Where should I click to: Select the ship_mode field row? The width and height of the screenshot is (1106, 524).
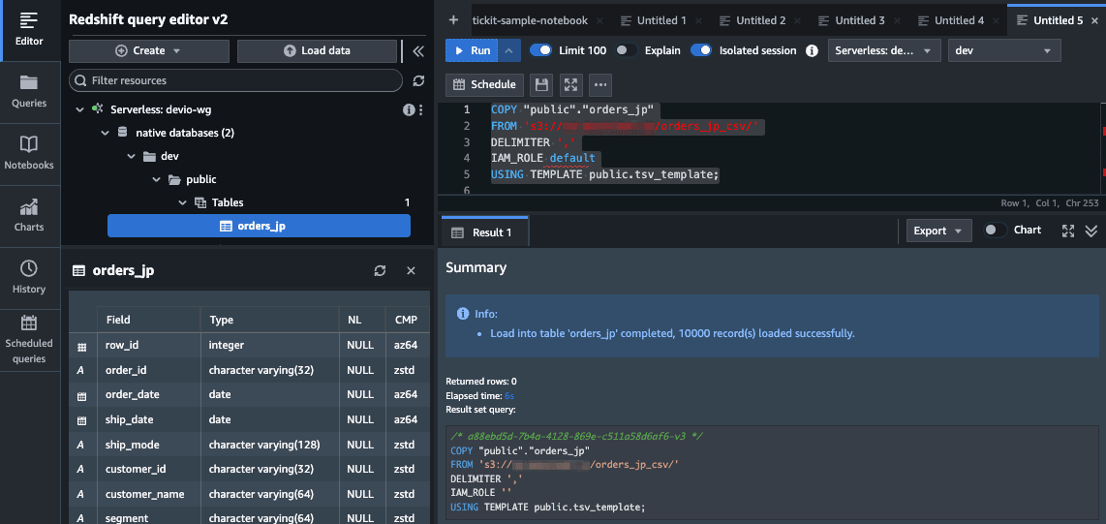pos(249,445)
